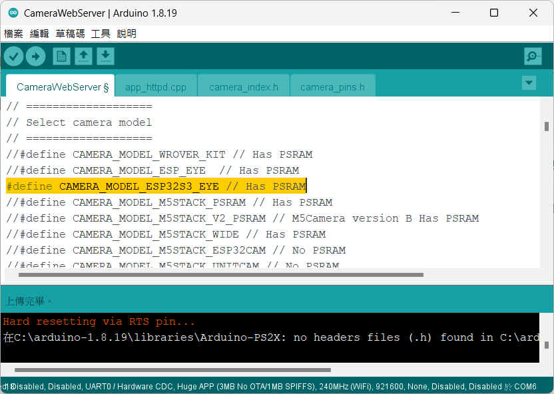Image resolution: width=554 pixels, height=394 pixels.
Task: Close the Arduino IDE window
Action: (x=533, y=13)
